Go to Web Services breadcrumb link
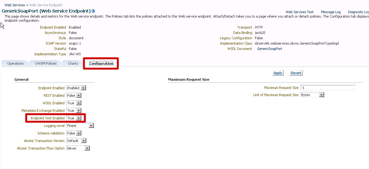This screenshot has width=369, height=169. pos(14,5)
